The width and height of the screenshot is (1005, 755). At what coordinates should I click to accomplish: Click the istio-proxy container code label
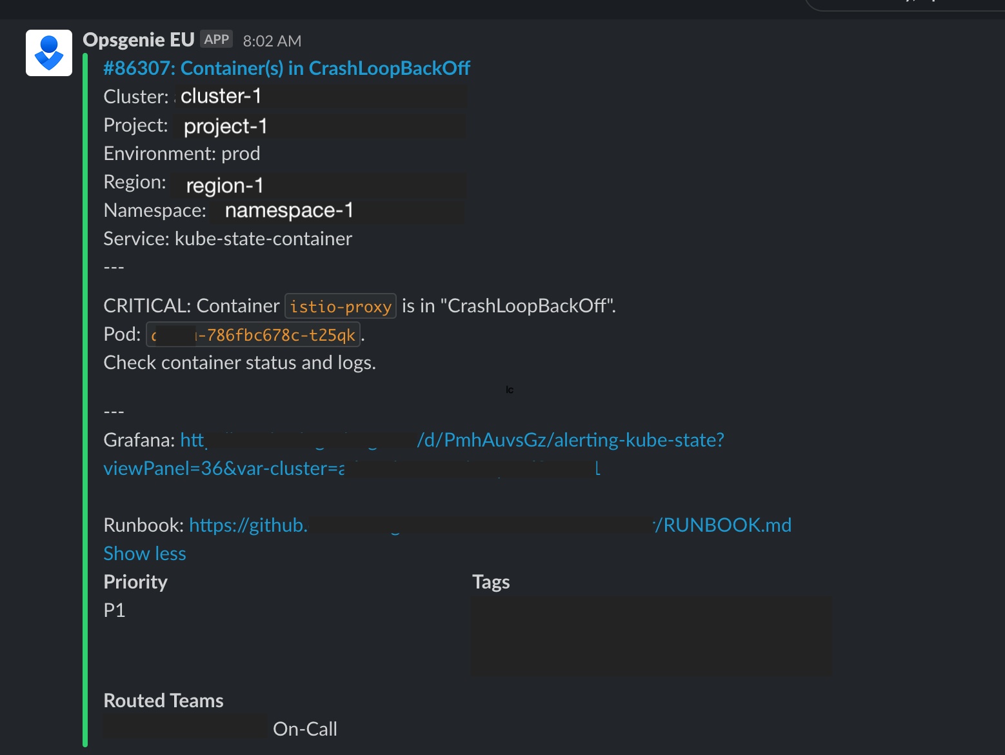tap(341, 307)
